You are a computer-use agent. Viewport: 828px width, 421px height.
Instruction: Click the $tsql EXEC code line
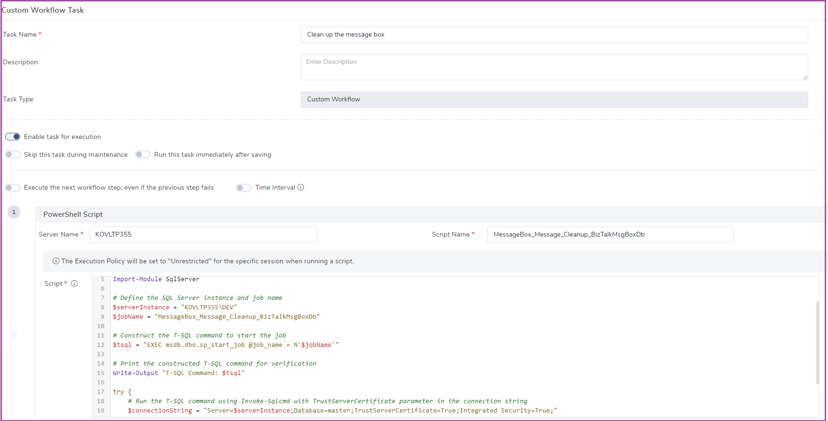(226, 345)
